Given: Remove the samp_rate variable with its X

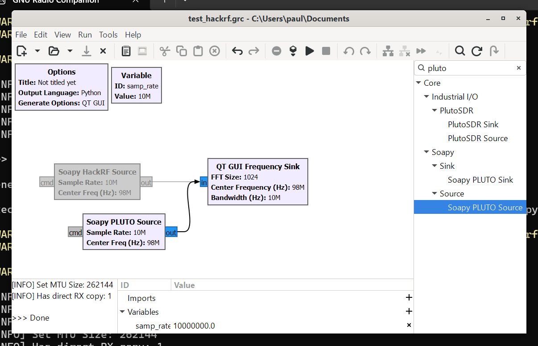Looking at the screenshot, I should [x=409, y=325].
